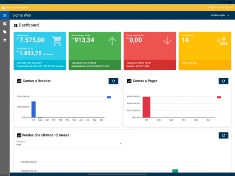Click the down arrow icon on red card
This screenshot has width=235, height=176.
167,41
